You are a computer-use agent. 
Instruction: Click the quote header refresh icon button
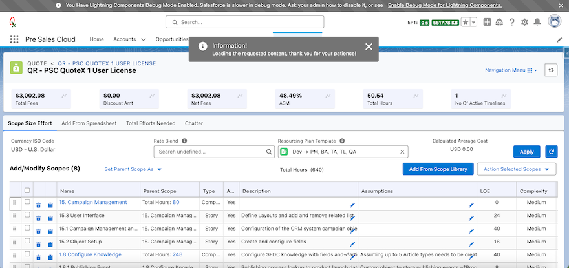(551, 70)
